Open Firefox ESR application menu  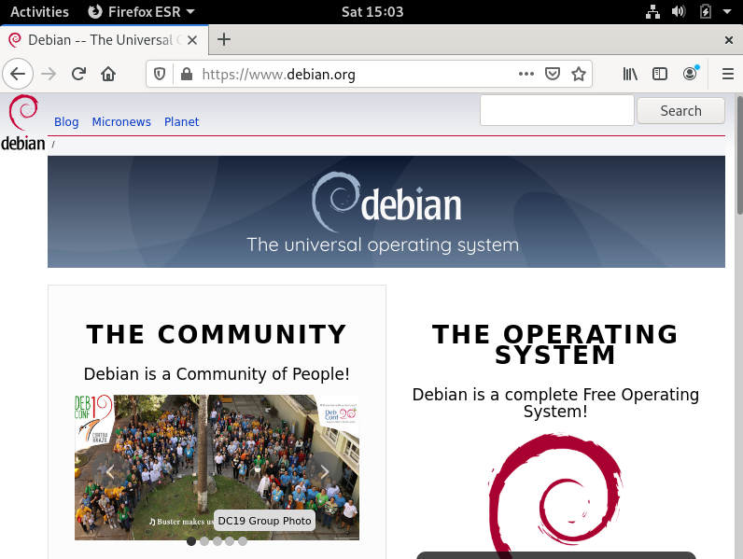[x=141, y=11]
